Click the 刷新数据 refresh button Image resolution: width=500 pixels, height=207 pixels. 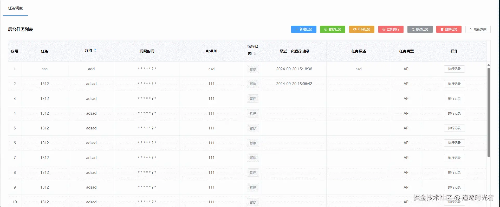point(478,29)
